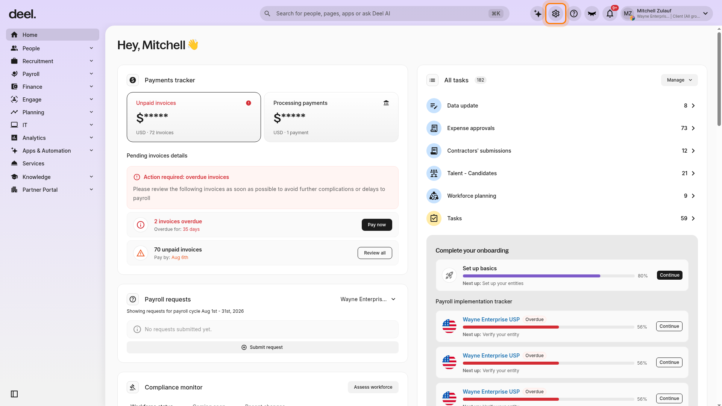Click the page vertical scrollbar
This screenshot has height=406, width=722.
(x=719, y=79)
